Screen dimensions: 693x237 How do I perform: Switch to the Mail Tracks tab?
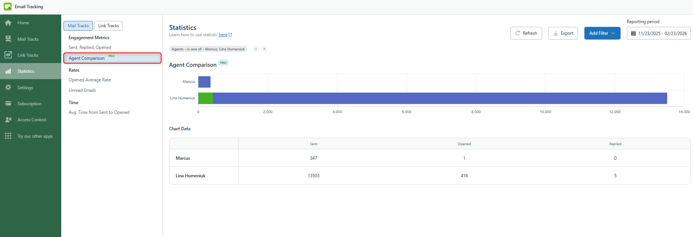click(78, 26)
